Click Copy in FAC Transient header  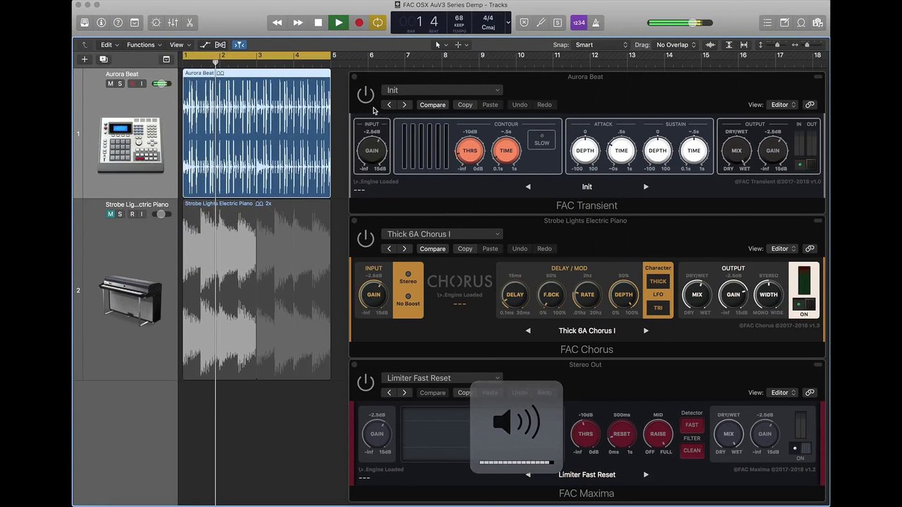click(x=465, y=105)
